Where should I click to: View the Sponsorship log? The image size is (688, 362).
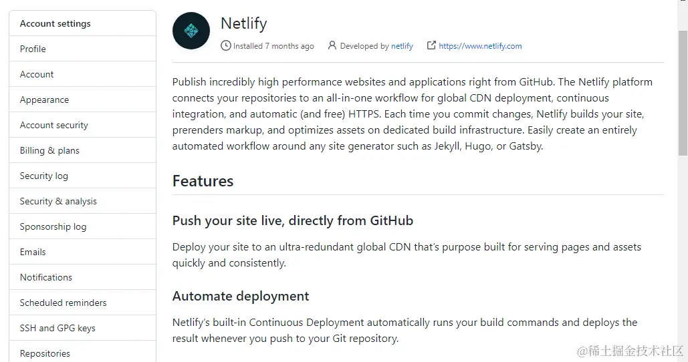pyautogui.click(x=82, y=226)
